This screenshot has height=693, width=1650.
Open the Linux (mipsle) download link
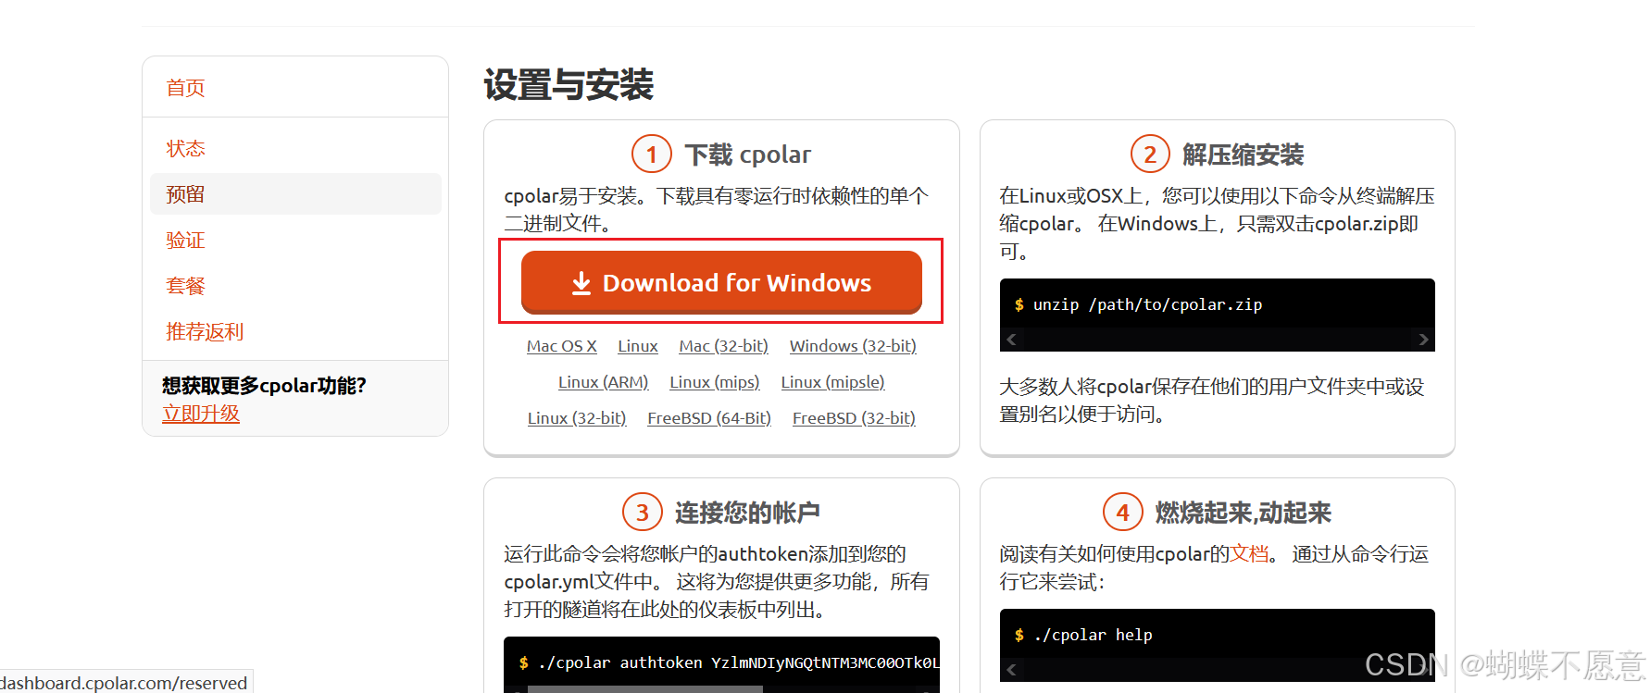click(x=832, y=382)
